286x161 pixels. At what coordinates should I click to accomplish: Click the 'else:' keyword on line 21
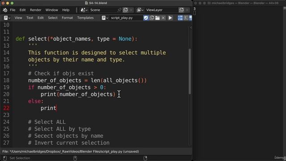pyautogui.click(x=36, y=101)
